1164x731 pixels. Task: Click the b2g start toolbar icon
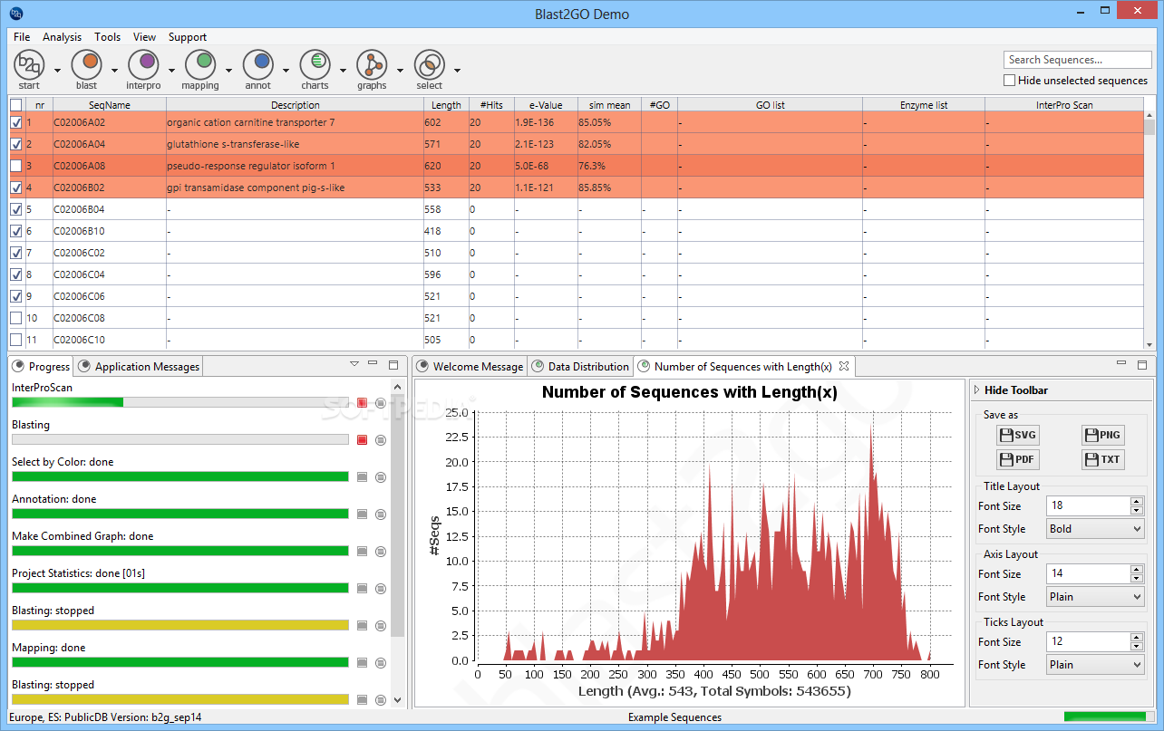pyautogui.click(x=30, y=64)
